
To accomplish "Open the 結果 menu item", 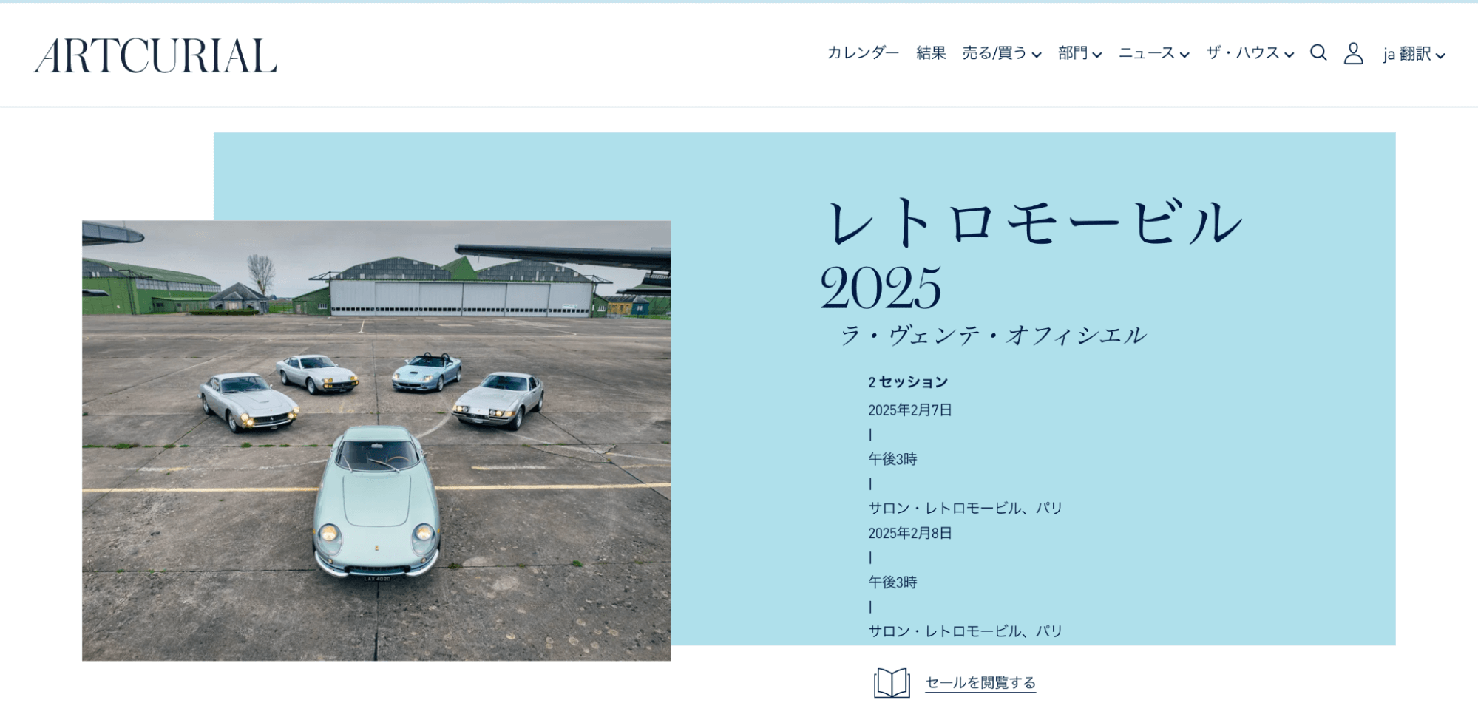I will (931, 52).
